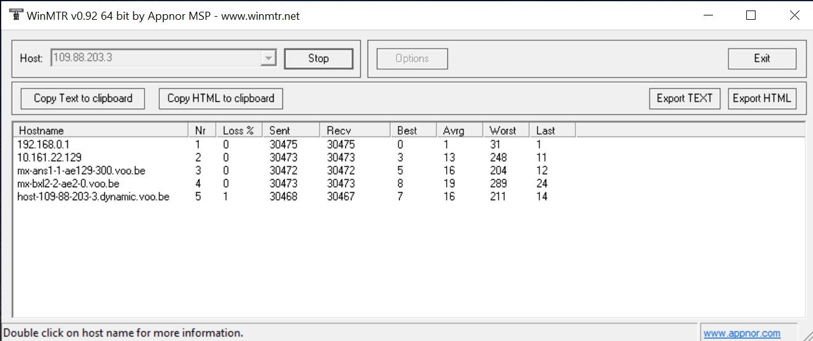The image size is (813, 341).
Task: Click Worst value 248 in 10.161.22.129 row
Action: 498,158
